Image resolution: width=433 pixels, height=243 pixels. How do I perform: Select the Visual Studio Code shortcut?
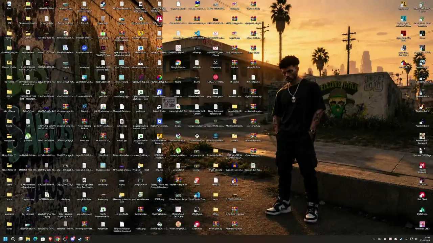197,196
